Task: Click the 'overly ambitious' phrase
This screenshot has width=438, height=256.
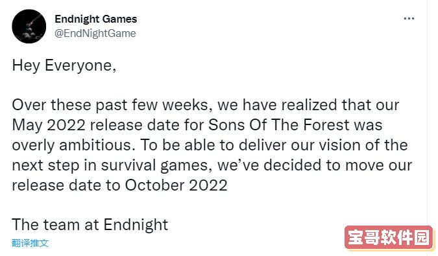Action: pos(71,145)
